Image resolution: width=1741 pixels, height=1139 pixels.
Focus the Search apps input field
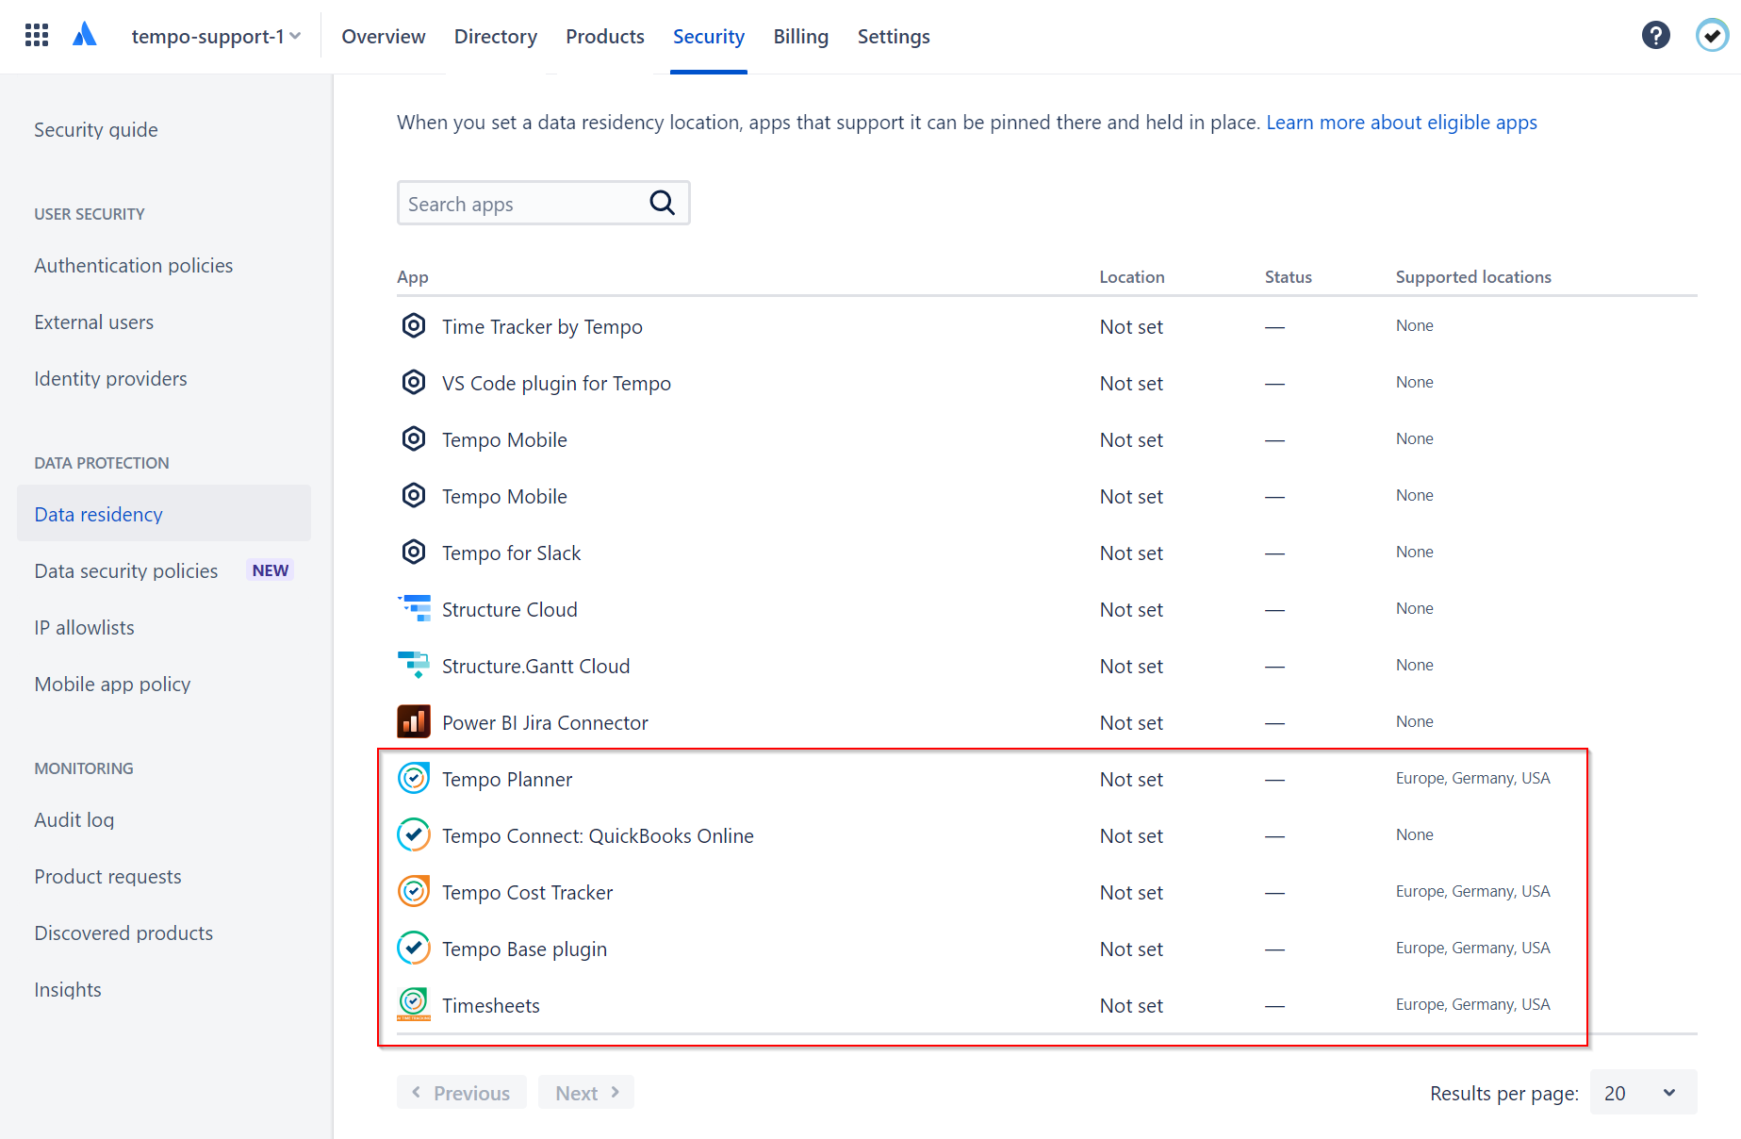[x=523, y=204]
